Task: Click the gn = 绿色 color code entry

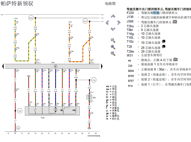Action: tap(111, 100)
